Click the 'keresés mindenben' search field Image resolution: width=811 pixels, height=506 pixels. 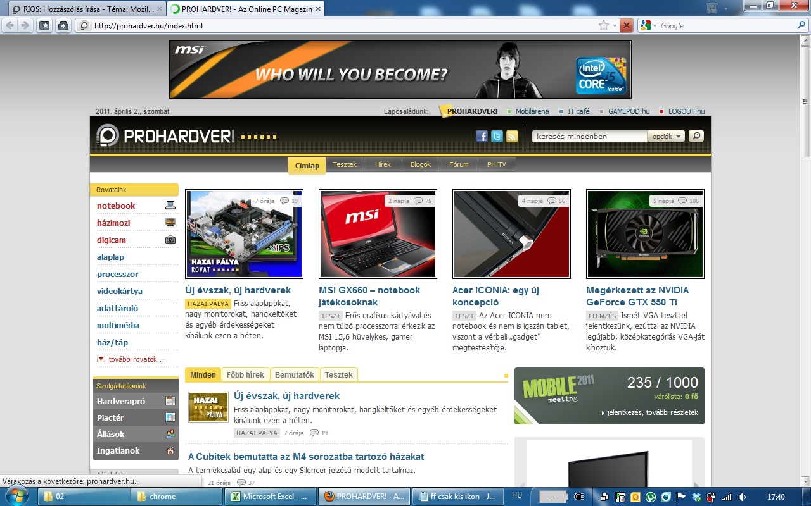(x=589, y=136)
